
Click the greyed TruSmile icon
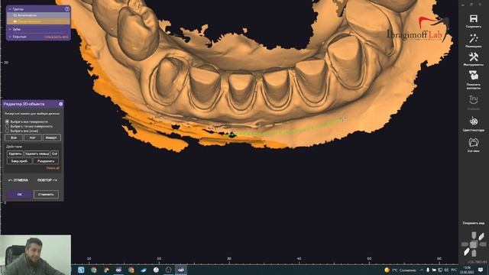474,100
